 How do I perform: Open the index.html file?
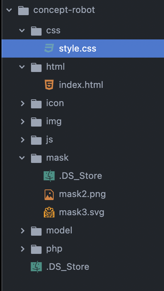tap(81, 85)
